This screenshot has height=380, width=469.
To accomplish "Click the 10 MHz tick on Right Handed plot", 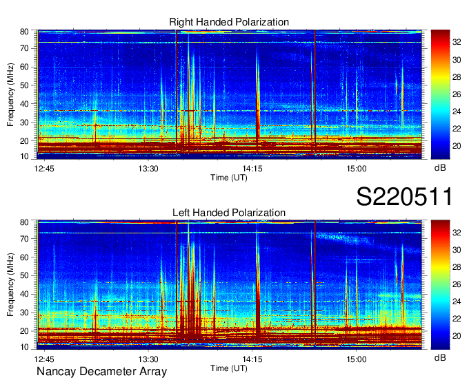I will tap(25, 156).
